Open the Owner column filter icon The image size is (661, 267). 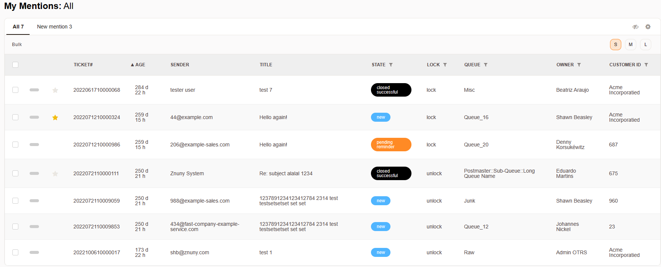579,65
